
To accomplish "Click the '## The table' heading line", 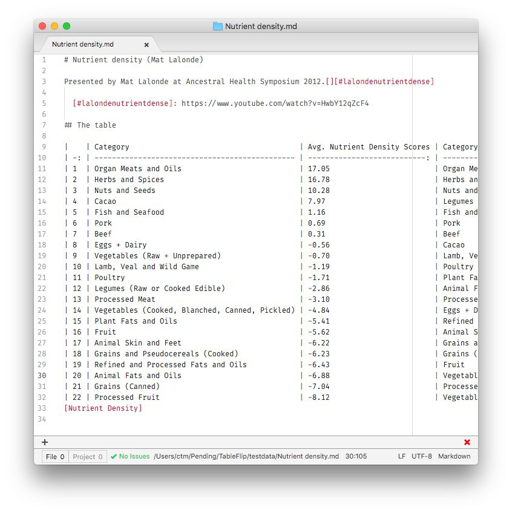I will pyautogui.click(x=90, y=125).
